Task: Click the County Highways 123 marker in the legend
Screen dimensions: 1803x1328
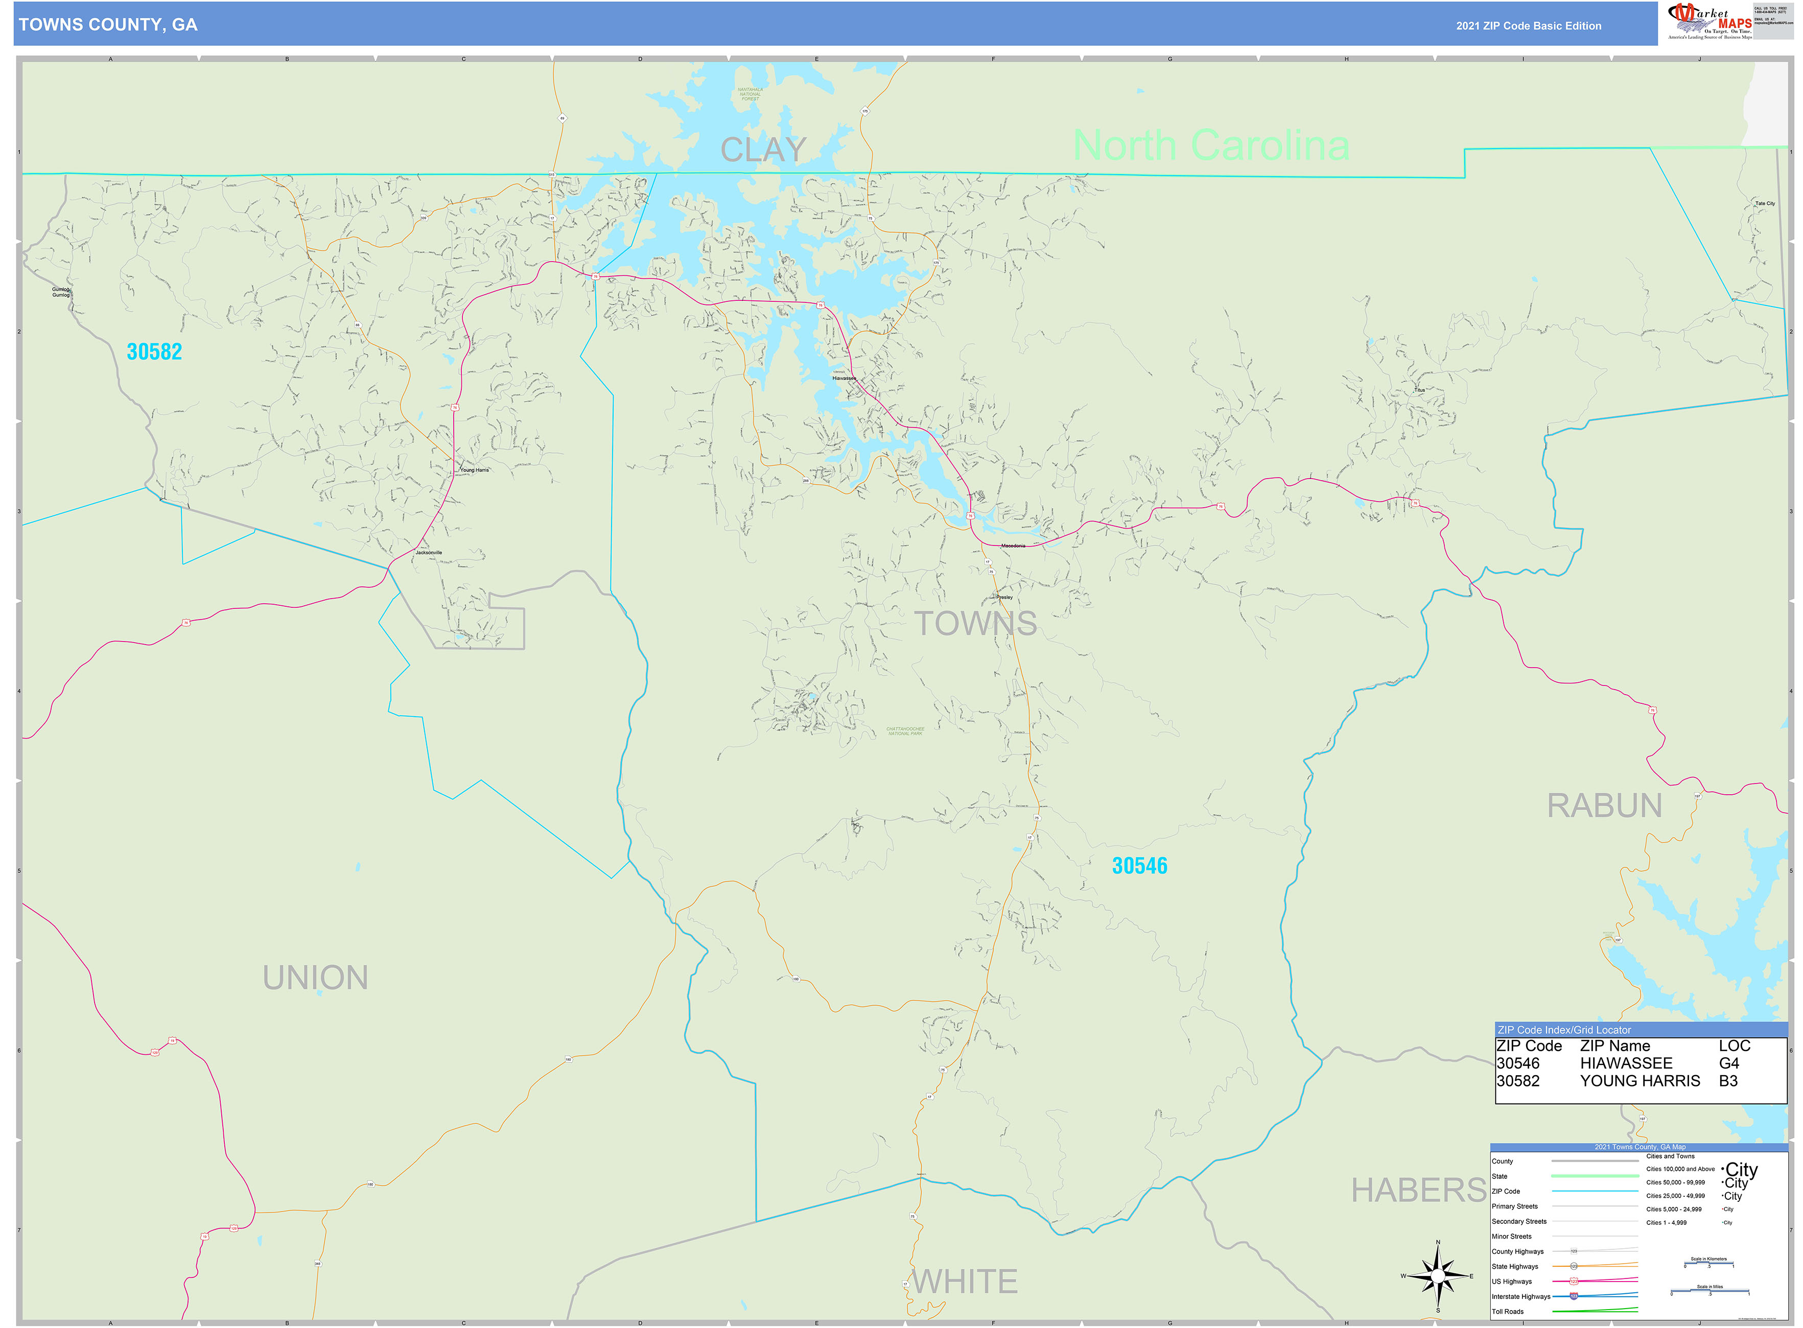Action: point(1573,1251)
